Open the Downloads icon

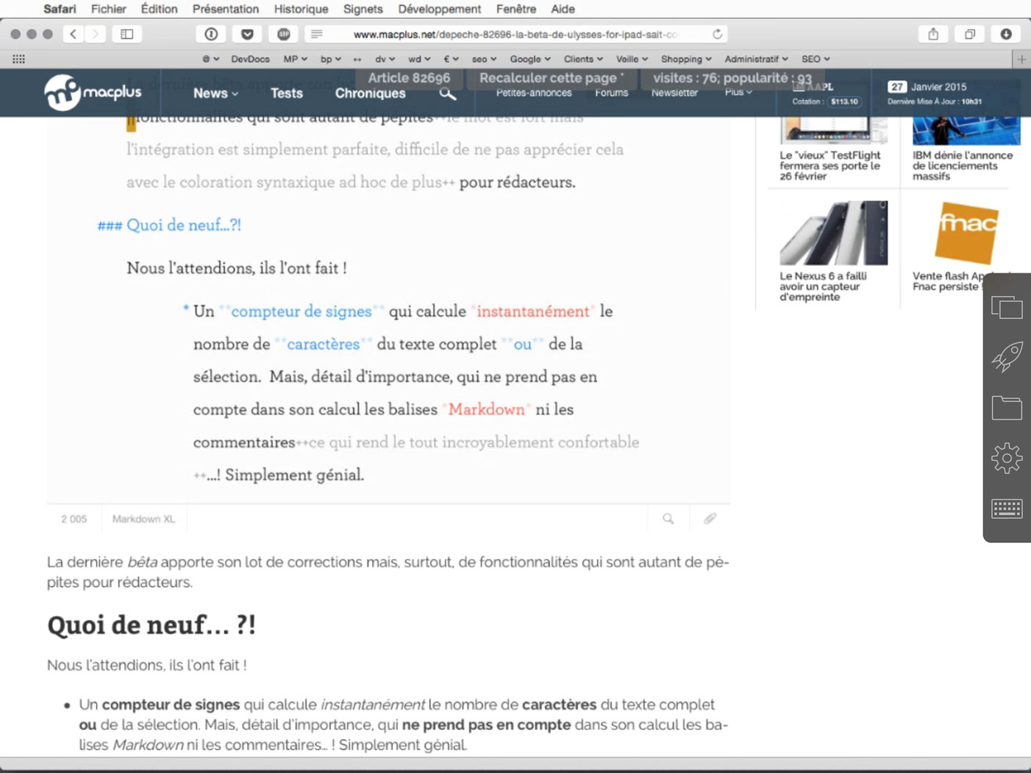pos(1006,34)
